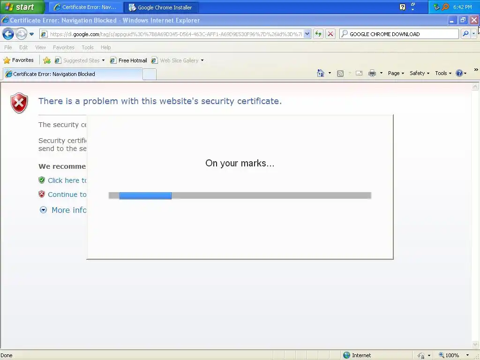The height and width of the screenshot is (360, 480).
Task: Open the recent pages dropdown arrow
Action: coord(31,34)
